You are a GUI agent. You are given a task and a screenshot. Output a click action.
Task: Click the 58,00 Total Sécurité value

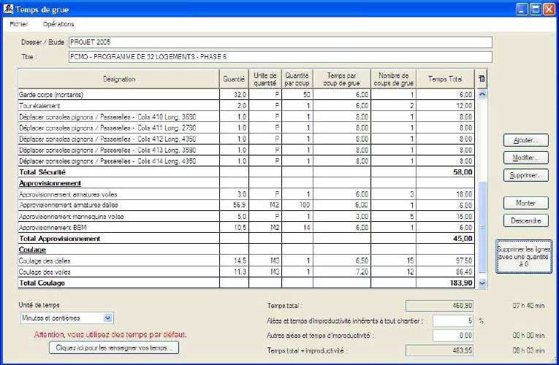[x=463, y=172]
